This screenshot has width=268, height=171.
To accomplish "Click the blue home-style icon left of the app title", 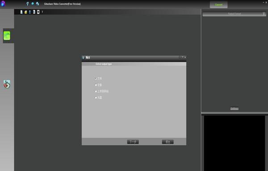I will pyautogui.click(x=38, y=4).
